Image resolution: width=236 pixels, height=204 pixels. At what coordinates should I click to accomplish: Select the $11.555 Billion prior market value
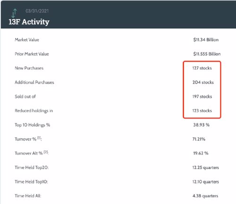tap(207, 54)
